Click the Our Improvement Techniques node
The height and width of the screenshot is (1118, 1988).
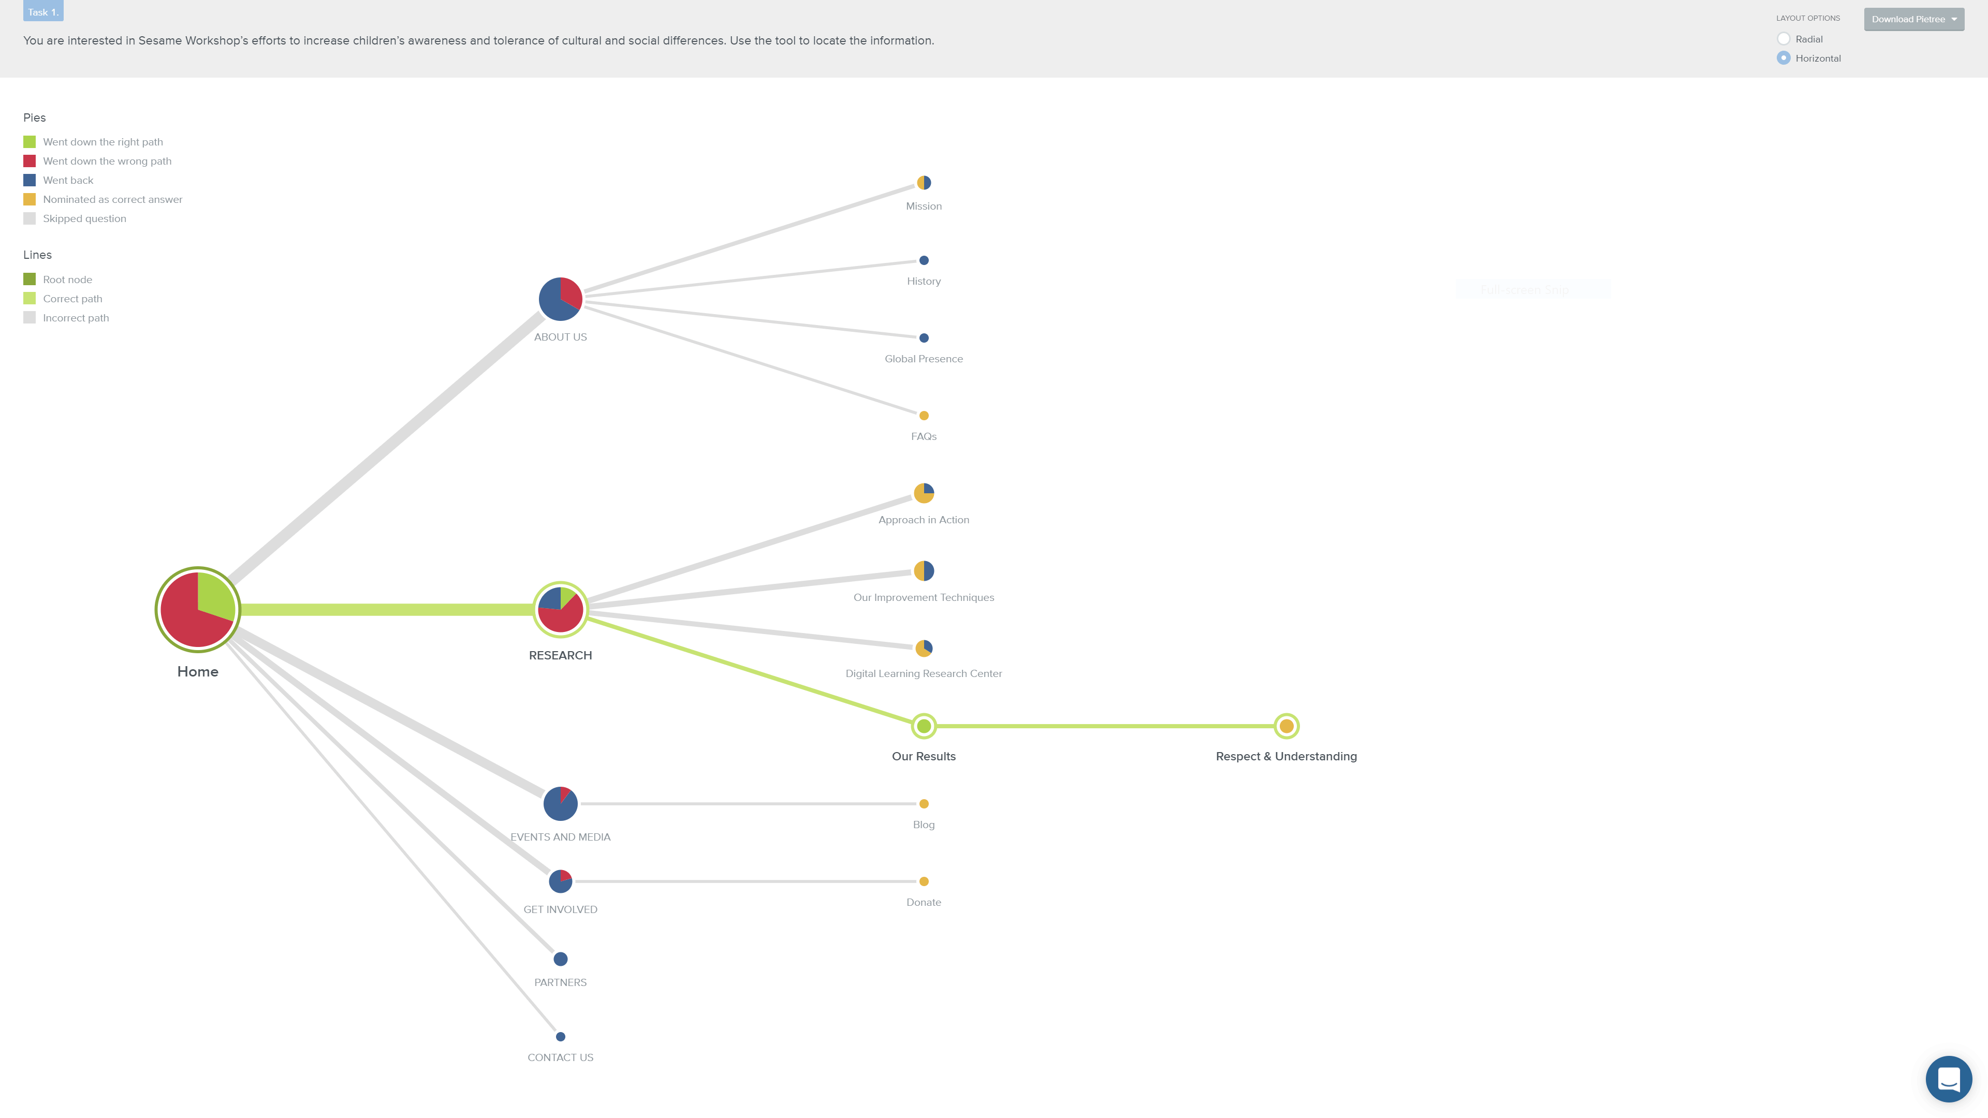(924, 571)
